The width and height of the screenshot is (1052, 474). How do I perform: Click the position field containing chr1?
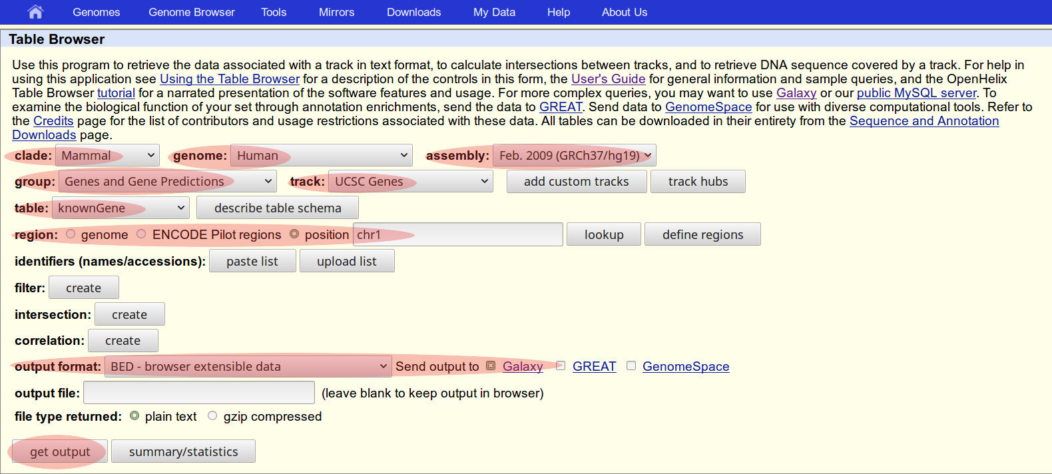[458, 234]
